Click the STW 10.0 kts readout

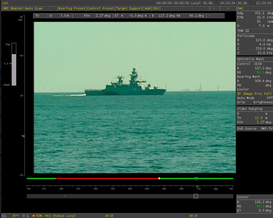coord(255,17)
